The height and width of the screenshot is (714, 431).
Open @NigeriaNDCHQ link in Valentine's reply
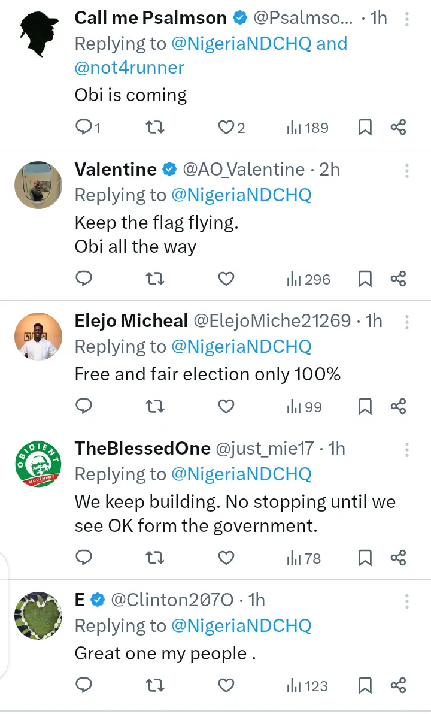coord(241,195)
